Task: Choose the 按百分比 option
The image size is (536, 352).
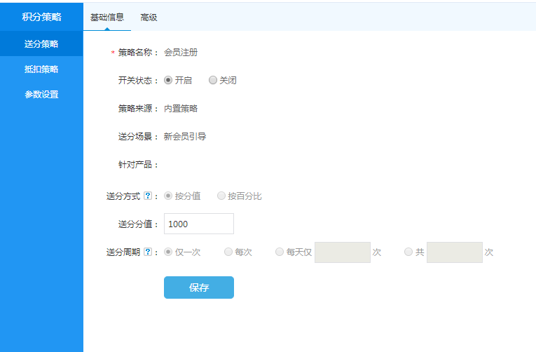Action: (221, 196)
